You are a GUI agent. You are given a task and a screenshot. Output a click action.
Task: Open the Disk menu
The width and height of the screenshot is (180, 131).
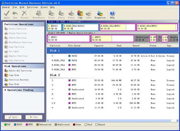[22, 7]
